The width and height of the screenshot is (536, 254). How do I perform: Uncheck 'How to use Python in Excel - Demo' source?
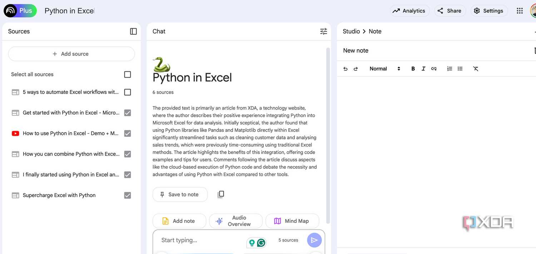tap(128, 133)
